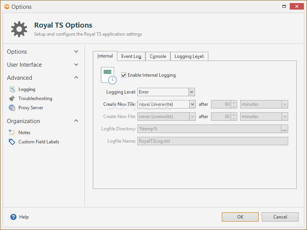This screenshot has height=230, width=307.
Task: Click the Notes sticky note icon
Action: [12, 132]
